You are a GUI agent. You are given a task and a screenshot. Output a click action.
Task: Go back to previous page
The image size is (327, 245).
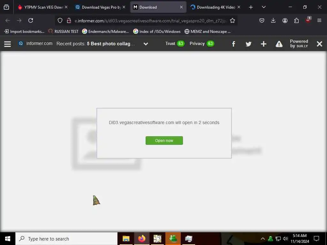click(x=8, y=20)
